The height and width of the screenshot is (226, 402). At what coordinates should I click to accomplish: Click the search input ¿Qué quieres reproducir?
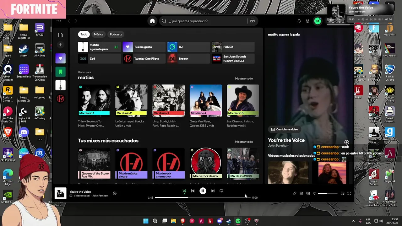pyautogui.click(x=203, y=21)
